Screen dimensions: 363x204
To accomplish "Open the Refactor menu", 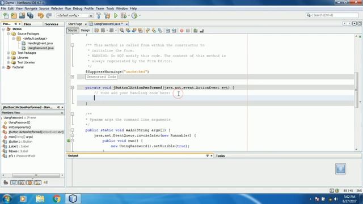I will click(x=57, y=8).
